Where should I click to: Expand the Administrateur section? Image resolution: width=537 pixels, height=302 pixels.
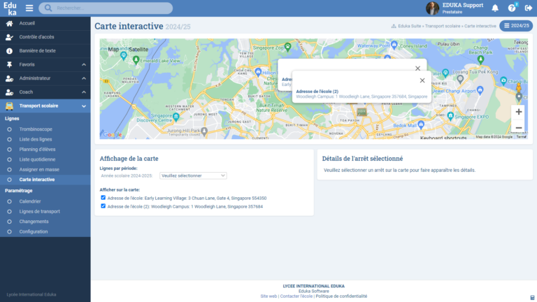(45, 78)
